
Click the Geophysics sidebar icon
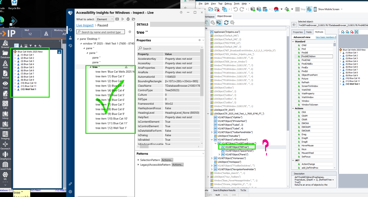point(5,154)
